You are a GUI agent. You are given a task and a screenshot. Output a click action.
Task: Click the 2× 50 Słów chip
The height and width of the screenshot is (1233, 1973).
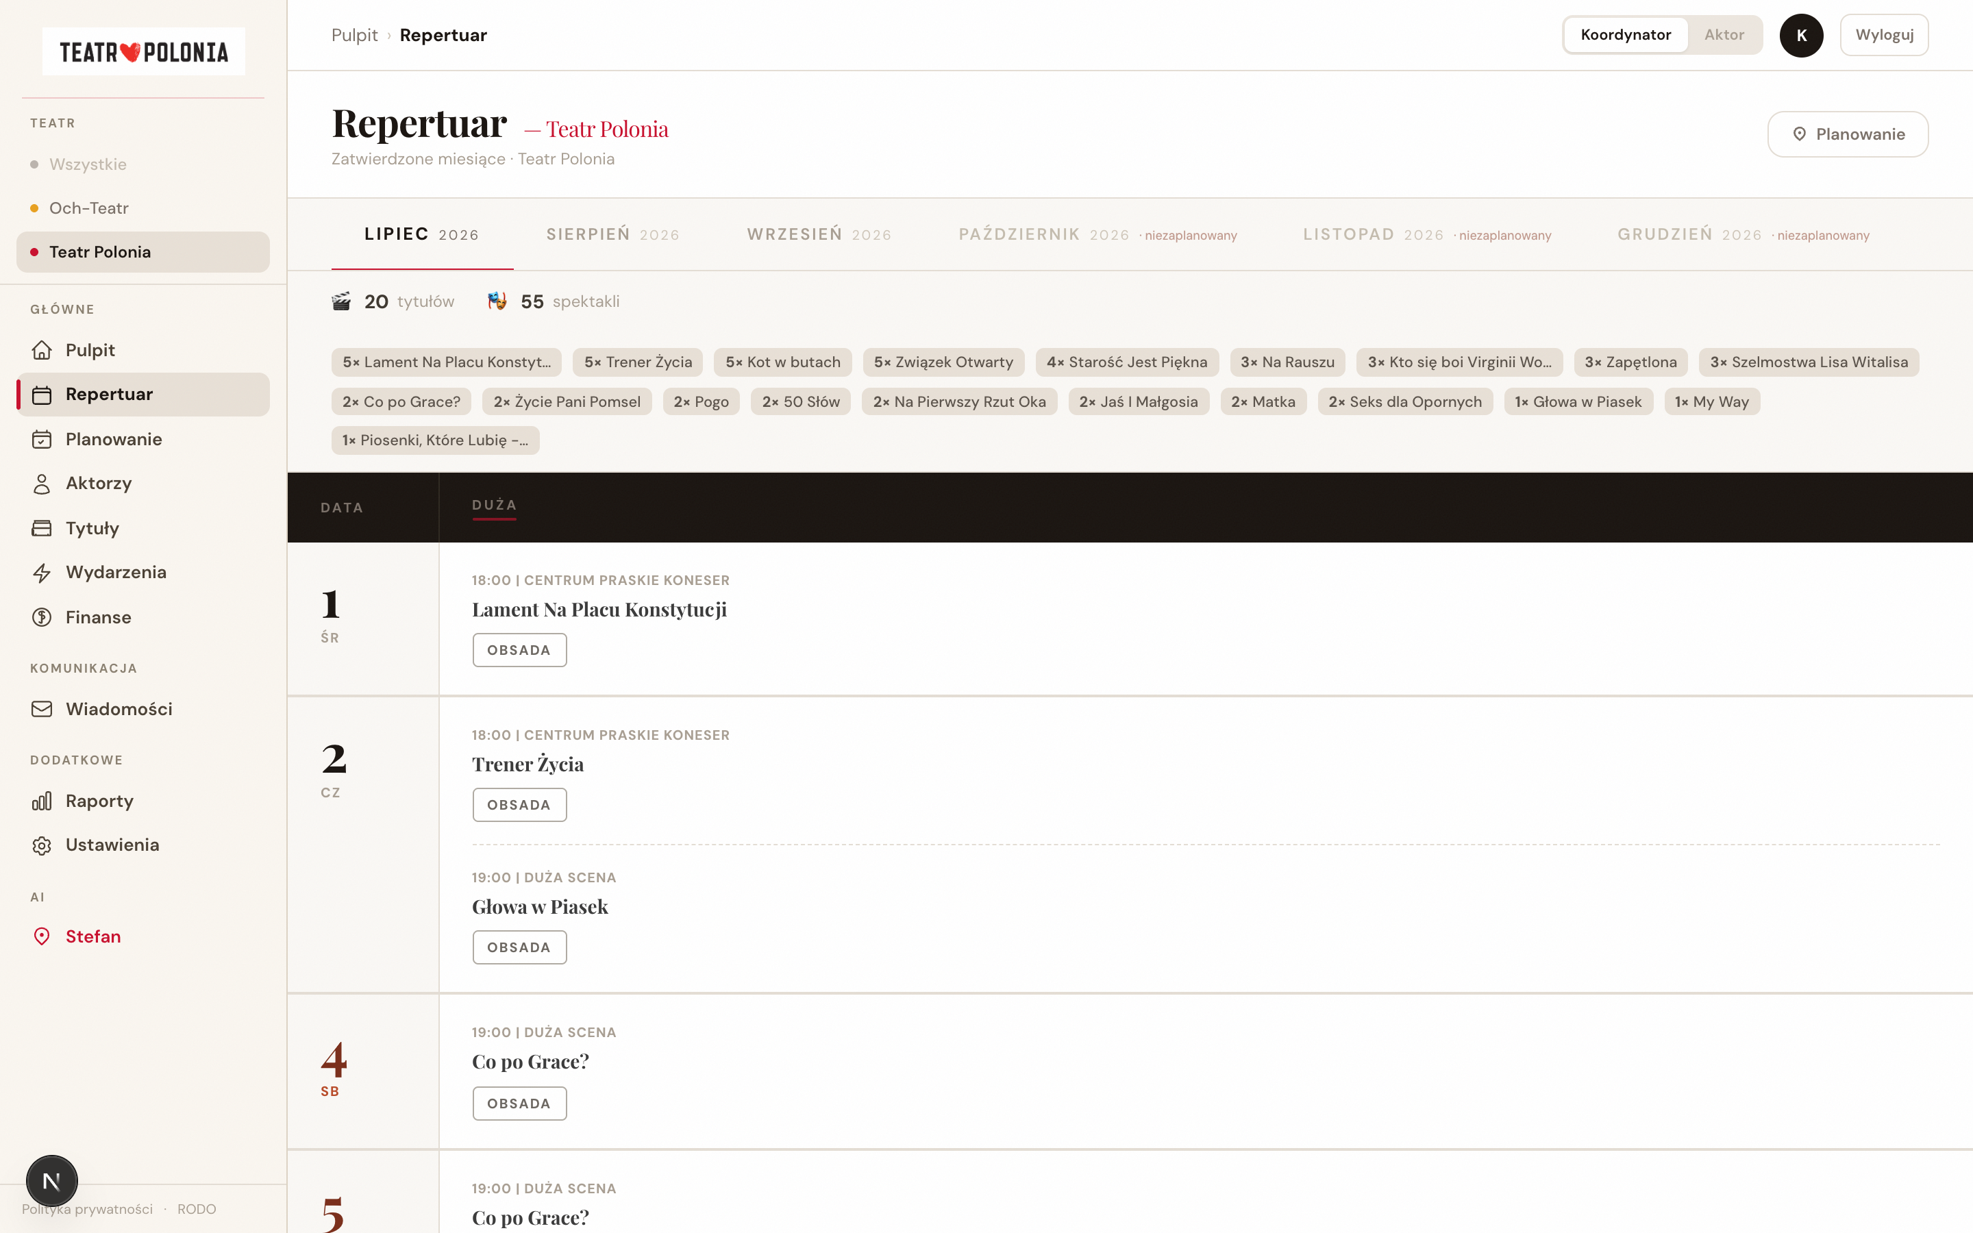pyautogui.click(x=801, y=401)
